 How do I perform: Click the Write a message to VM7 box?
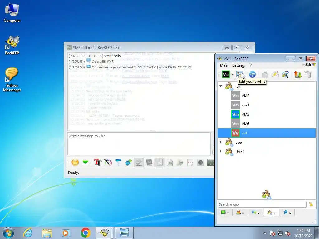[139, 144]
